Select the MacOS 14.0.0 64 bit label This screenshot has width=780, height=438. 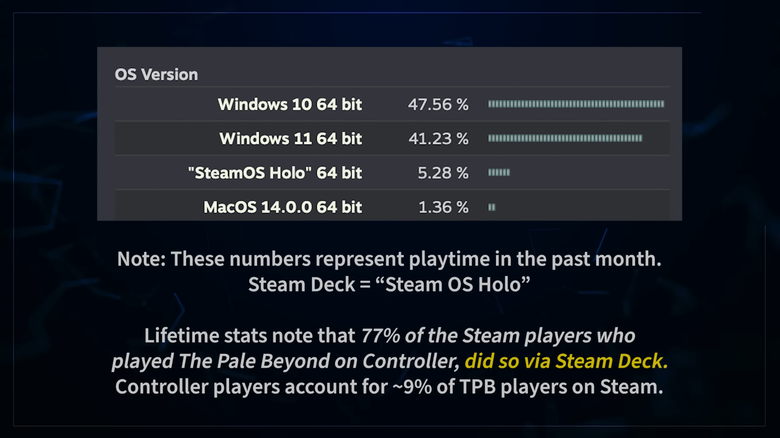coord(282,207)
